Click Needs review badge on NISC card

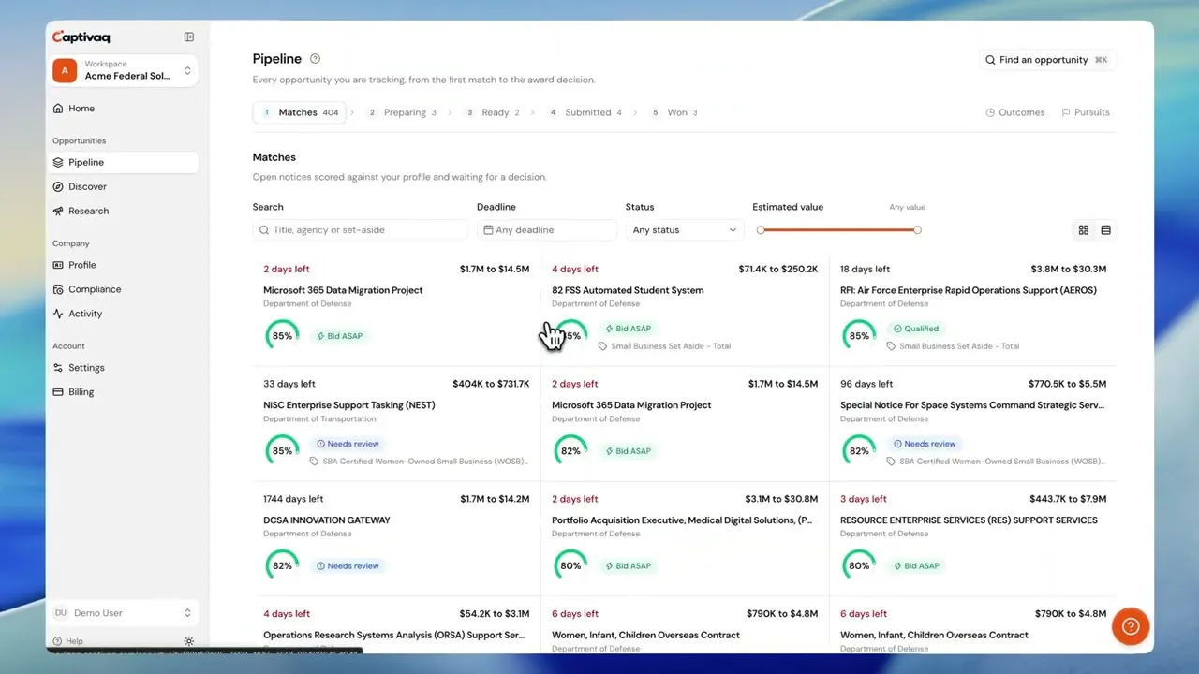coord(348,444)
